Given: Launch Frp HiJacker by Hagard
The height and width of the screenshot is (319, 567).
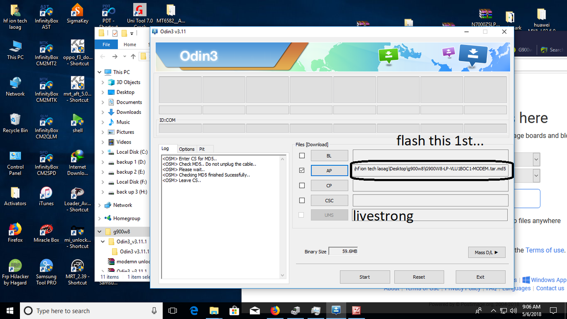Looking at the screenshot, I should [15, 272].
